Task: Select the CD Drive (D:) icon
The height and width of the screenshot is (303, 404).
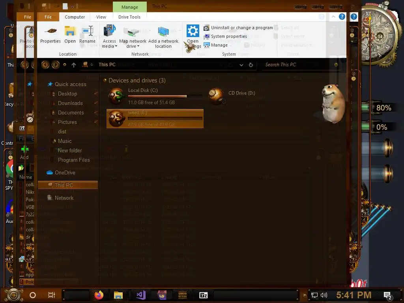Action: [x=217, y=96]
